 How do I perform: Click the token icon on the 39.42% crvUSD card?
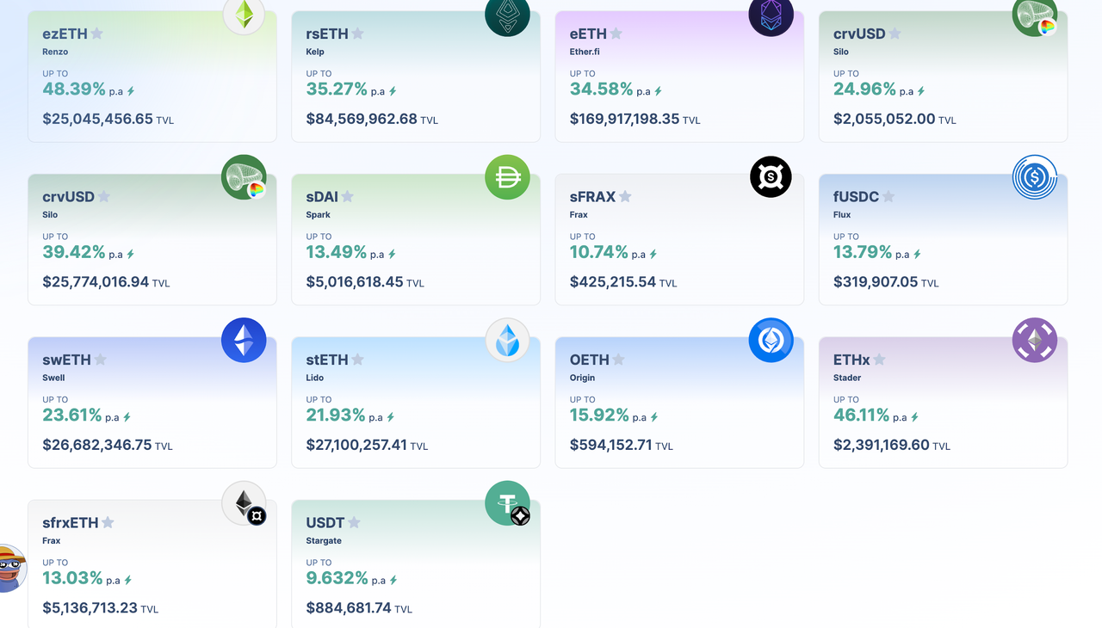(x=245, y=177)
